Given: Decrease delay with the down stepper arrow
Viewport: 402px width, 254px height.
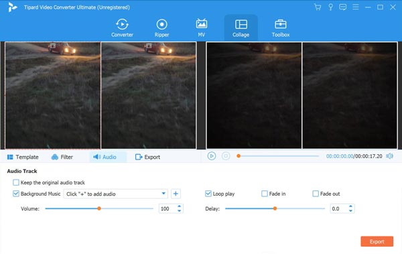Looking at the screenshot, I should point(350,210).
